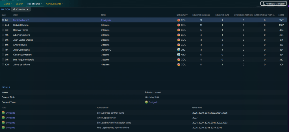Click Julio Comesaña's Uruguay flag icon
289x132 pixels.
coord(179,50)
